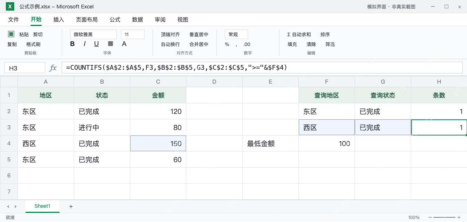
Task: Click the 复制 copy button
Action: point(12,44)
